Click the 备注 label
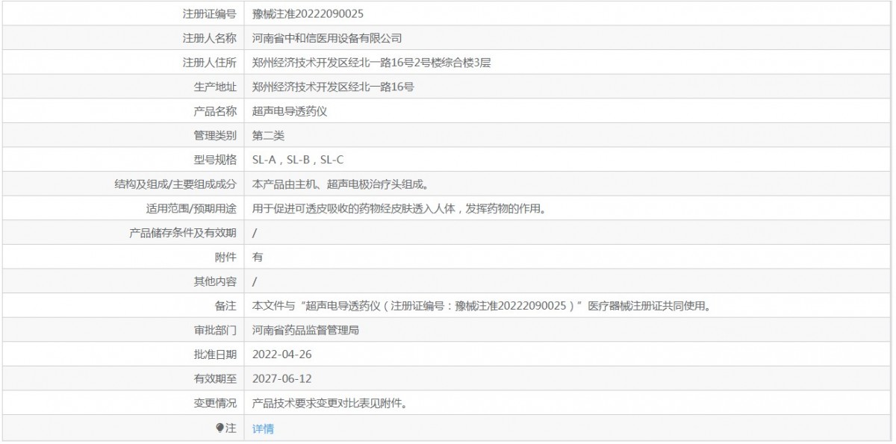The image size is (896, 444). tap(225, 306)
